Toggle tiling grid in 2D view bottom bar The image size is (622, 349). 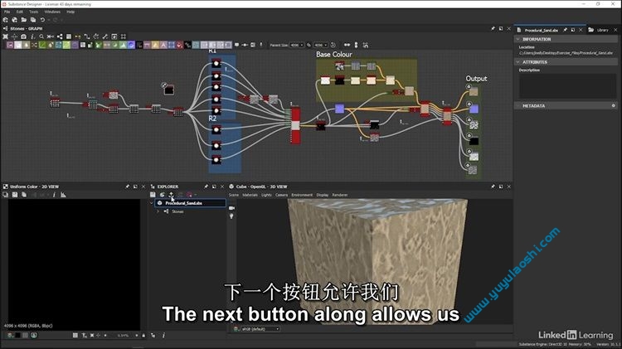(x=75, y=336)
